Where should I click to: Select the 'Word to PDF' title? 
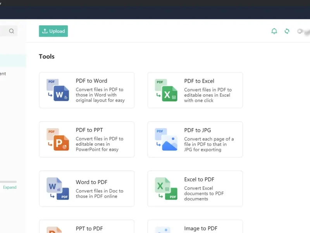[x=91, y=182]
